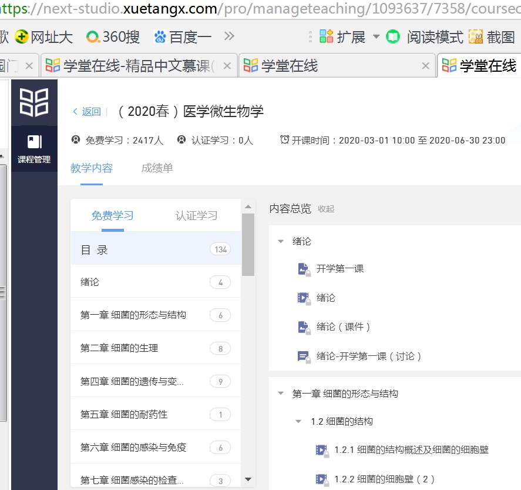Click the 学堂在线 logo at sidebar top
Viewport: 521px width, 490px height.
point(34,102)
